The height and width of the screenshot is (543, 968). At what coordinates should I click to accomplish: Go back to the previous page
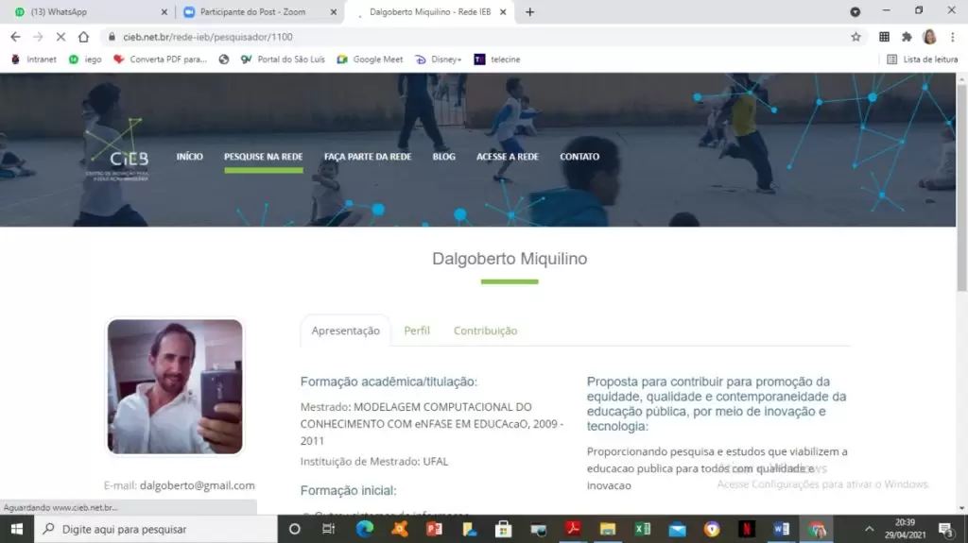pyautogui.click(x=15, y=37)
